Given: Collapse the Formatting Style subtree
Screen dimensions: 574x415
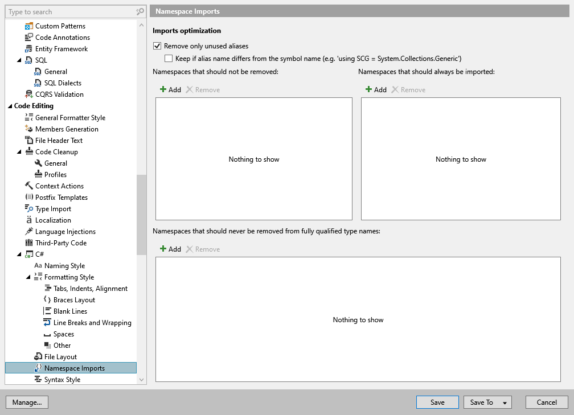Looking at the screenshot, I should (x=27, y=277).
